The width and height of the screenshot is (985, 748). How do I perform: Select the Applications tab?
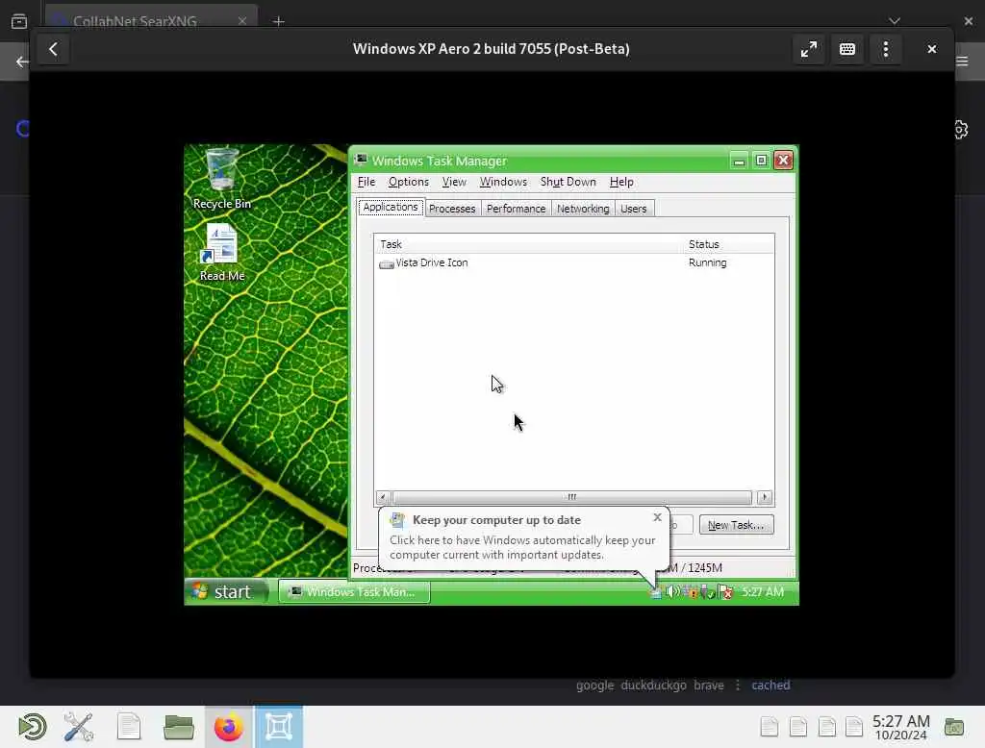click(x=391, y=208)
